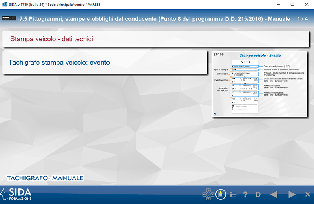Click the 'Stampa veicolo - dati tecnici' heading
This screenshot has height=204, width=314.
tap(51, 39)
